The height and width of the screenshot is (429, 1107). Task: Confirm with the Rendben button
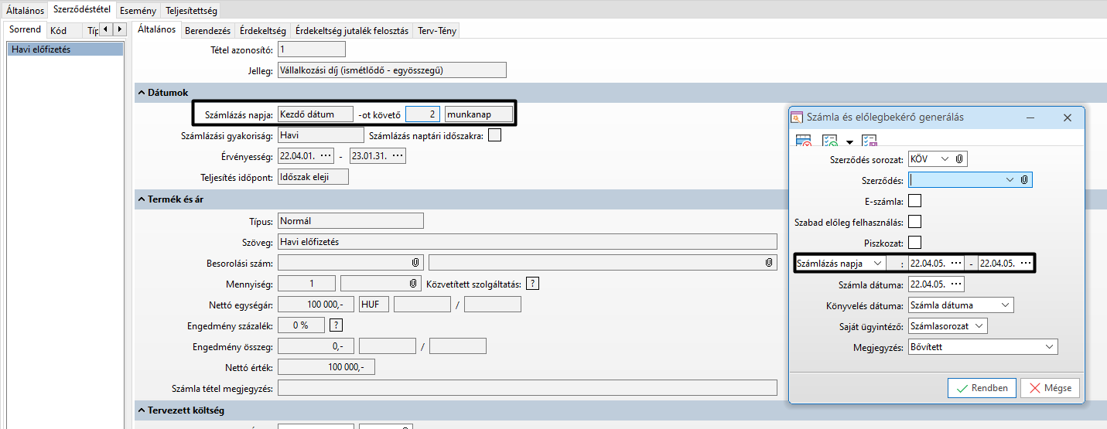[x=982, y=388]
